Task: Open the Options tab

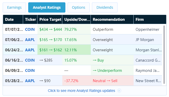Action: (78, 7)
